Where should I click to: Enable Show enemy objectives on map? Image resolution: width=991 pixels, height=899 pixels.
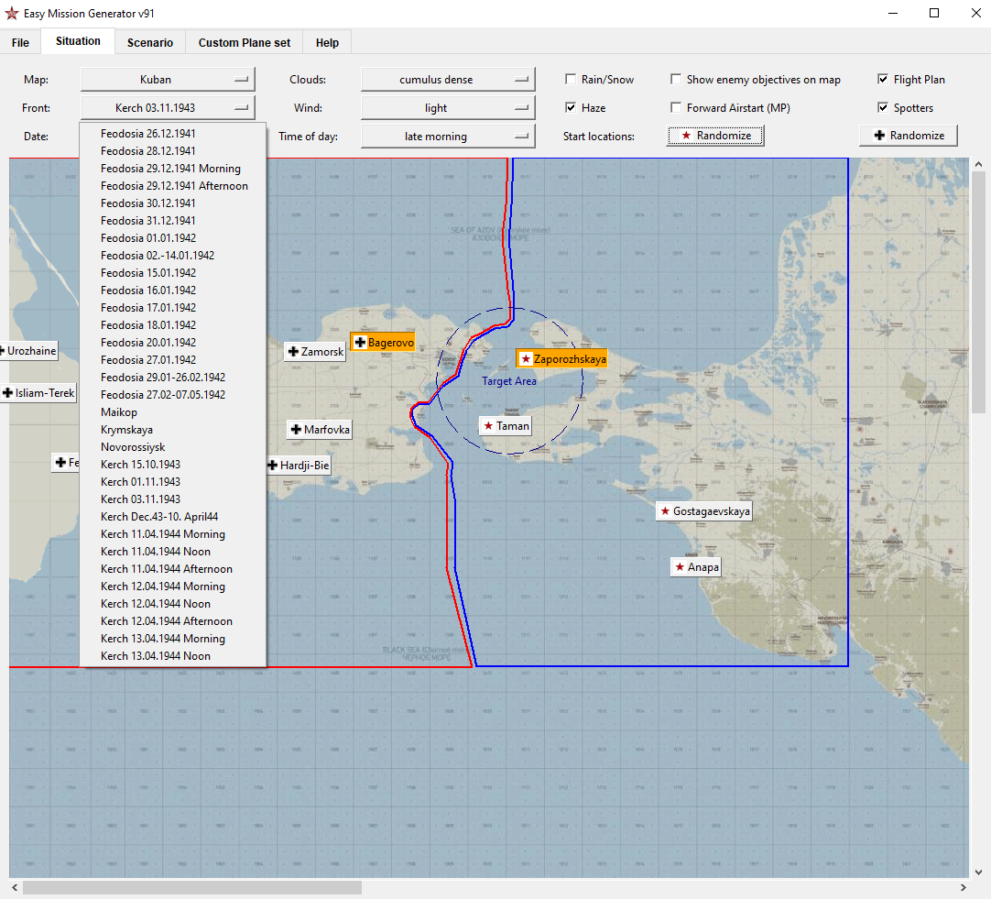coord(676,79)
